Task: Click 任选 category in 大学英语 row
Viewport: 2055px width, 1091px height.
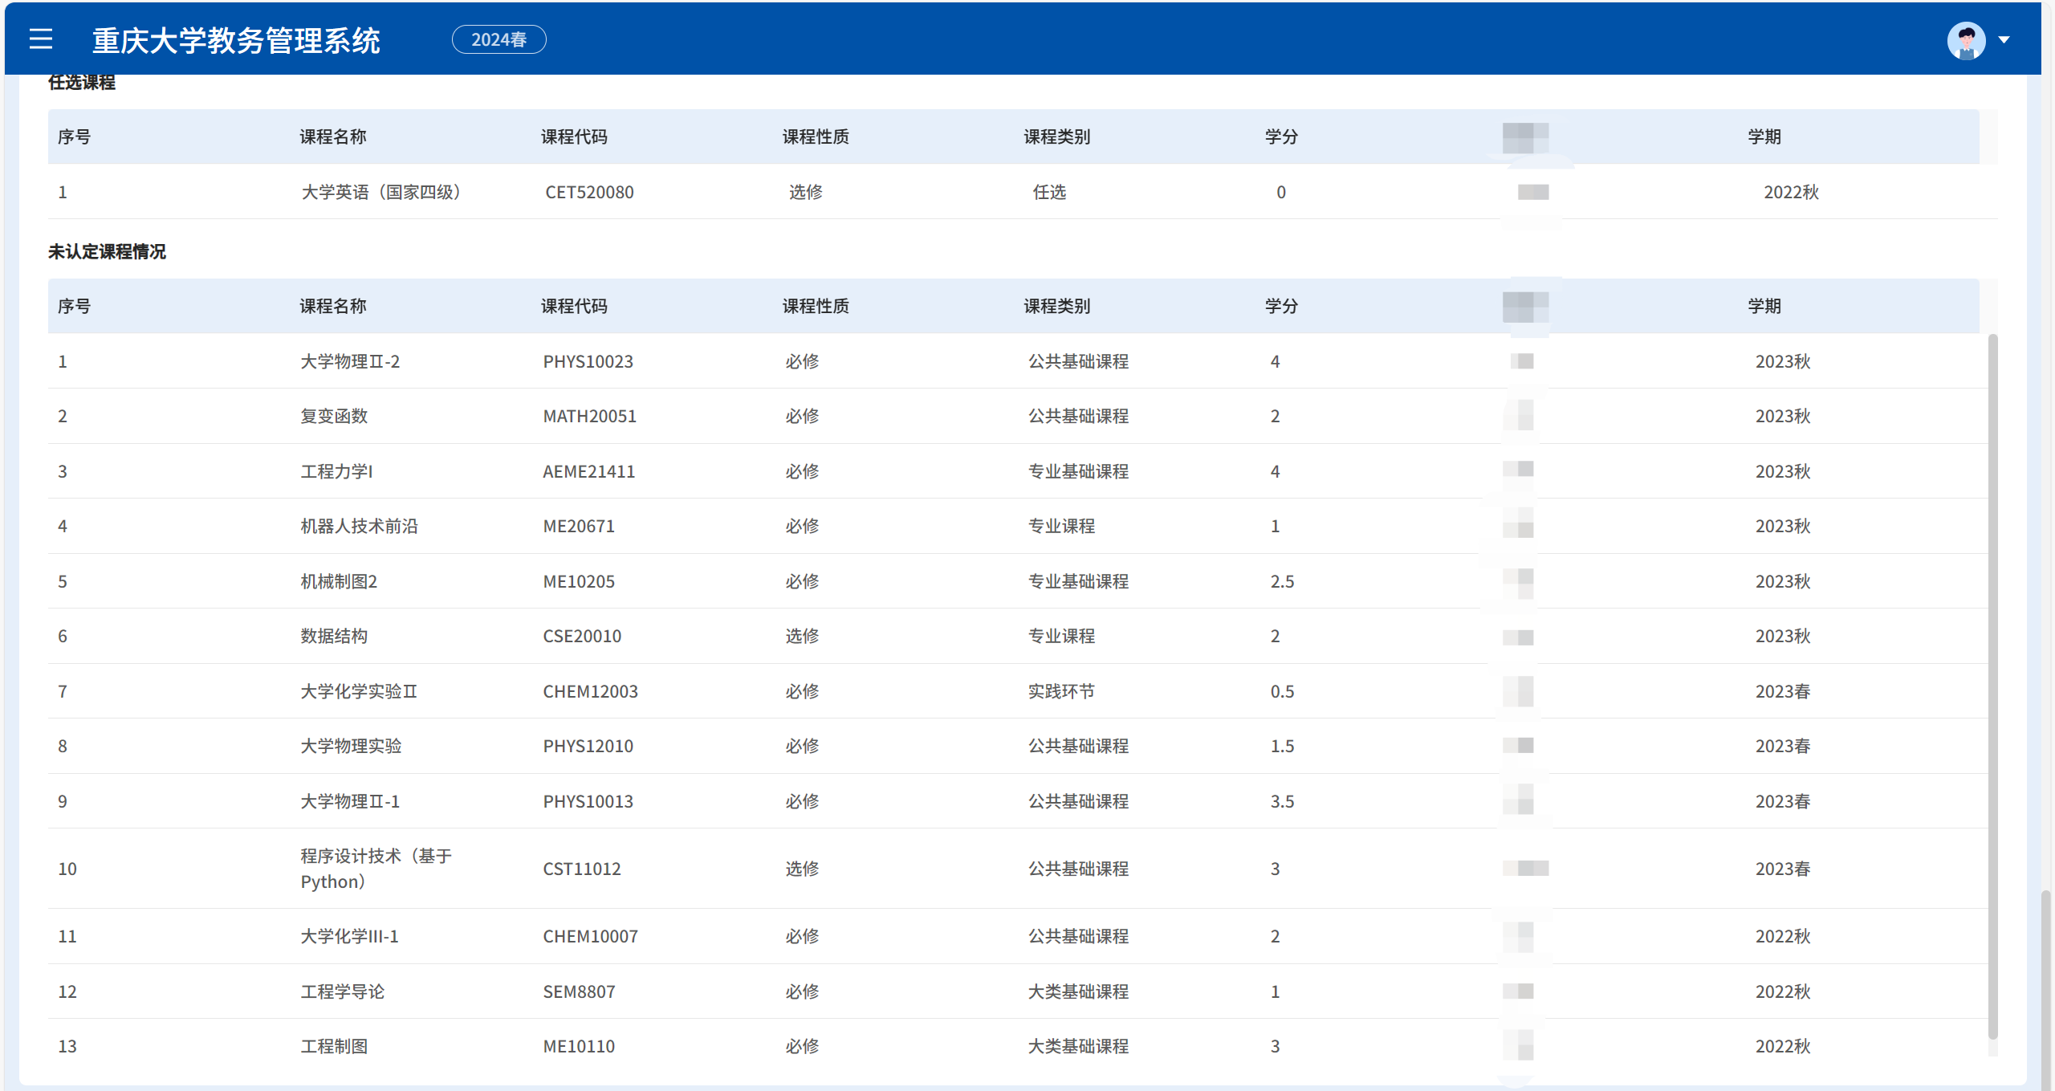Action: [x=1049, y=192]
